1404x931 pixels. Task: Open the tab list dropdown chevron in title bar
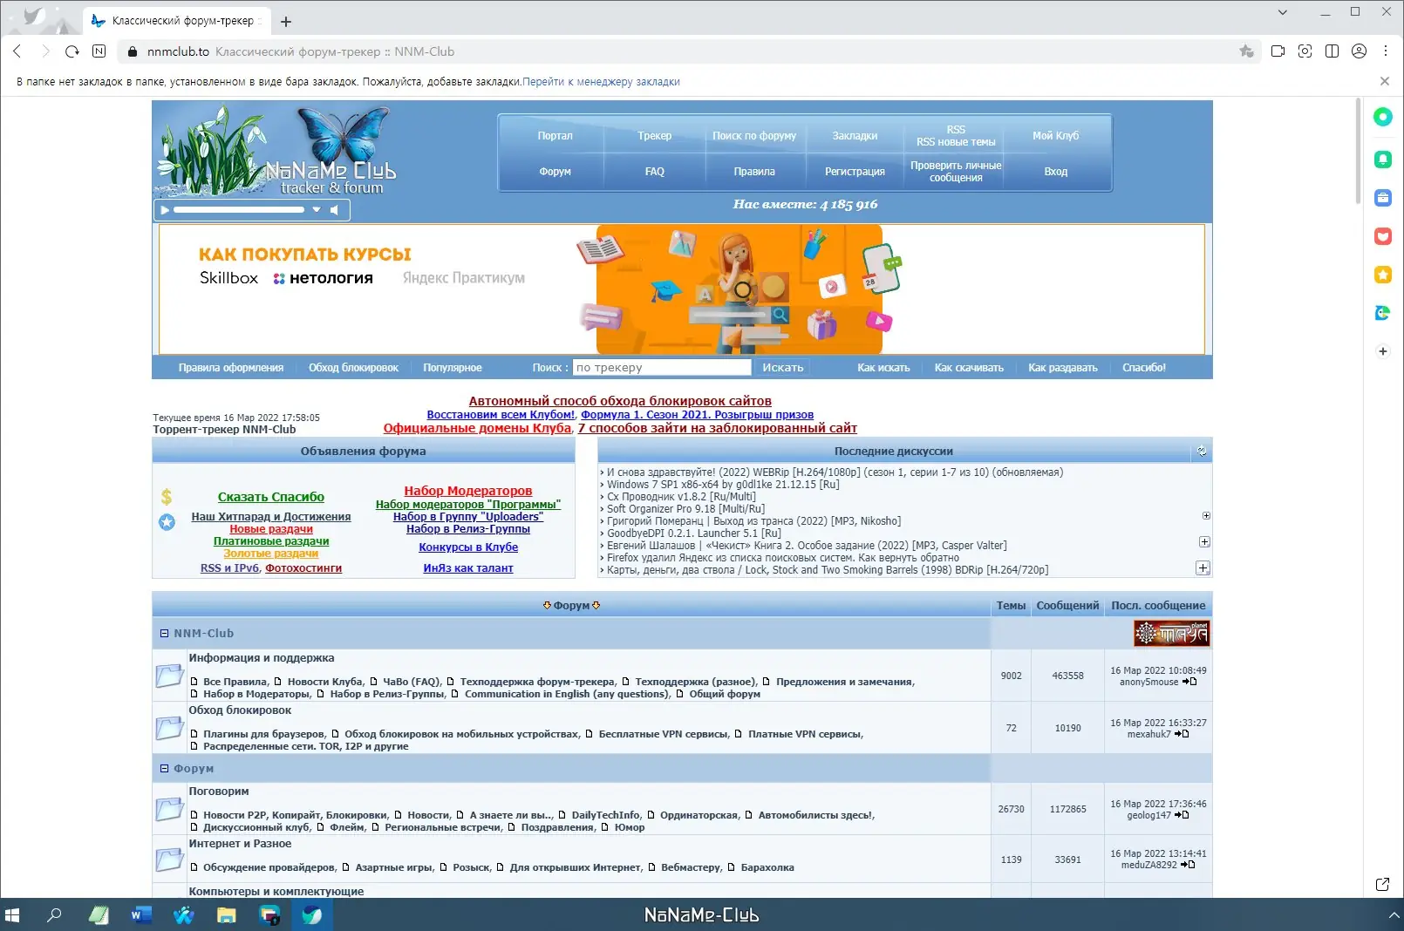coord(1282,12)
